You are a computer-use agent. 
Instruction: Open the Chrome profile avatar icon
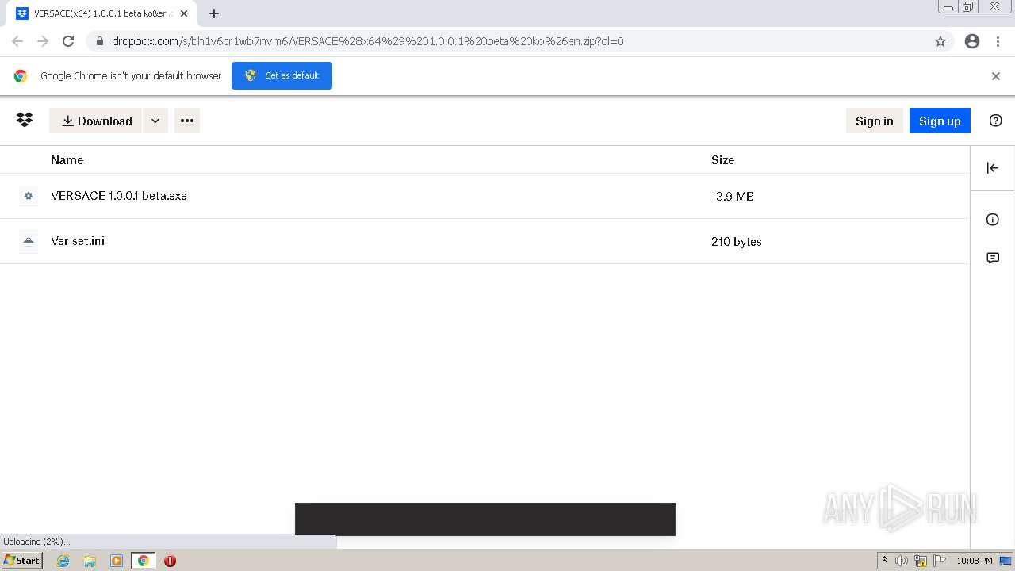coord(972,41)
